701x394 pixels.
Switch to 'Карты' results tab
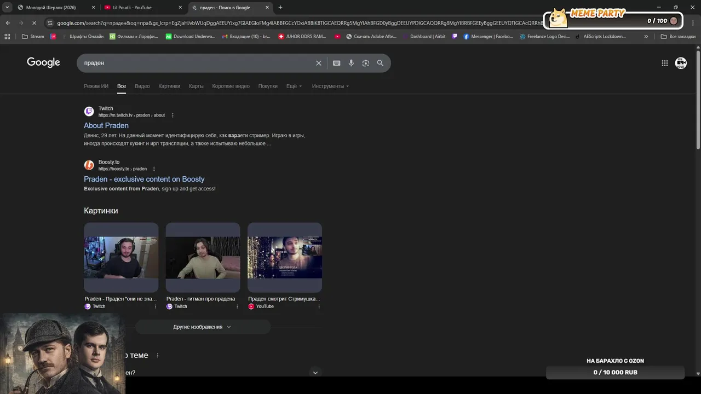(196, 86)
